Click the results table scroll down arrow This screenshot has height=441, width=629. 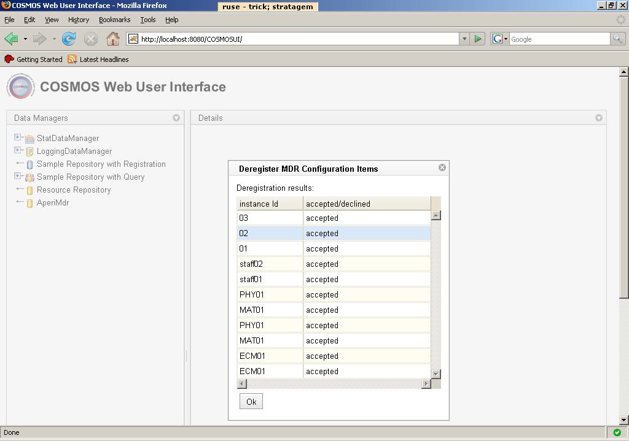436,374
